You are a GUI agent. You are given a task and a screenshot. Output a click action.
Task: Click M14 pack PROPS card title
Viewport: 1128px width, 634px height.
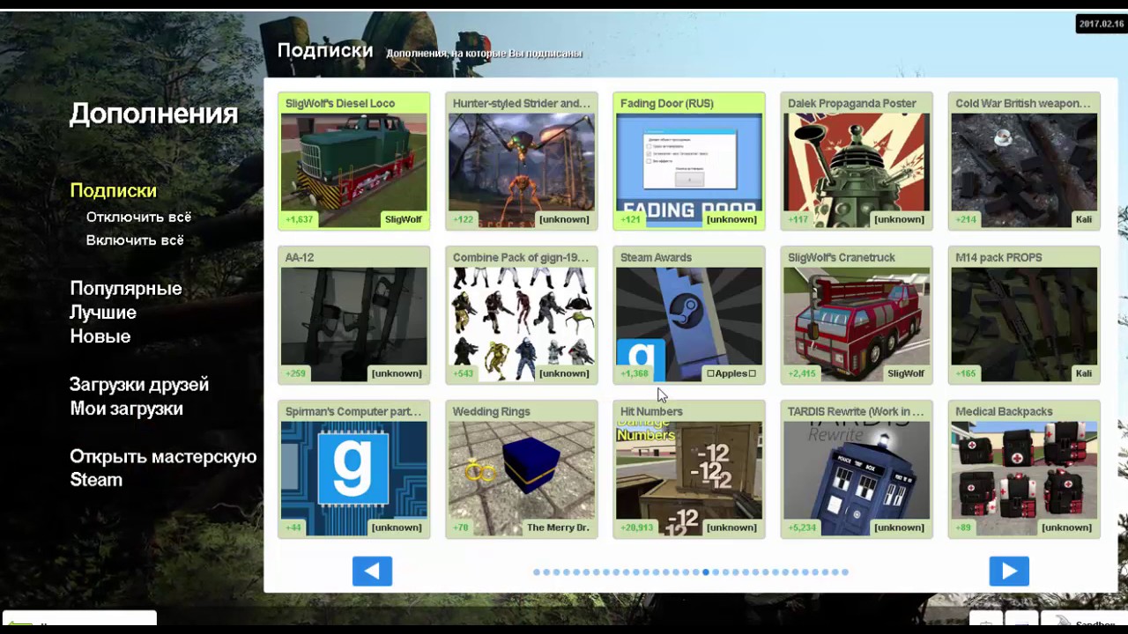[x=998, y=257]
